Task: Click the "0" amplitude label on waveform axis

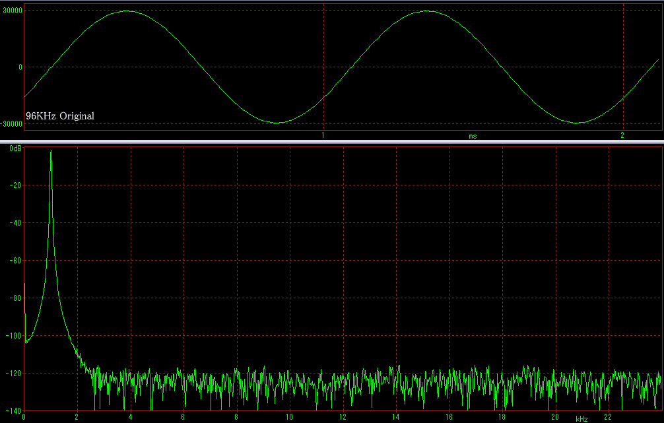Action: (x=20, y=67)
